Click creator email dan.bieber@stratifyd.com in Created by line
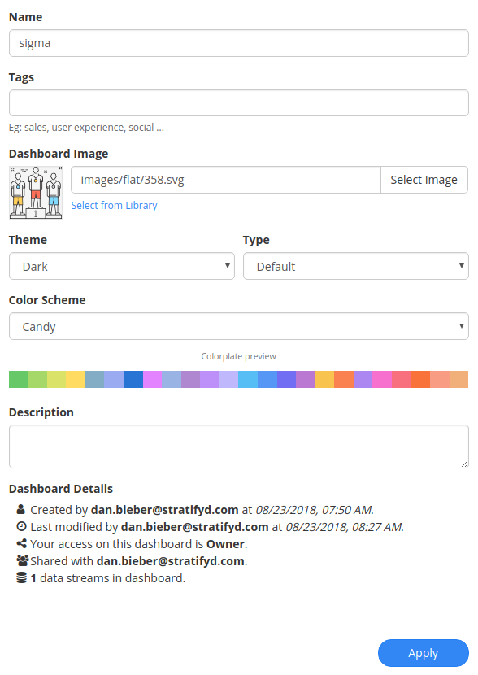 tap(165, 510)
